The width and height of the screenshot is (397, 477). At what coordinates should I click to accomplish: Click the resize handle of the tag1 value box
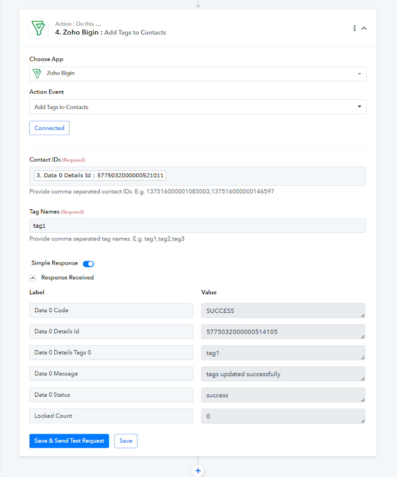[363, 358]
